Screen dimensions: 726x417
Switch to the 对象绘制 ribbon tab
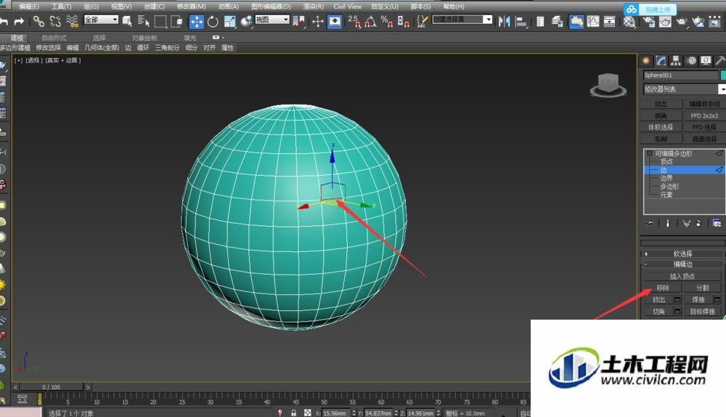144,38
